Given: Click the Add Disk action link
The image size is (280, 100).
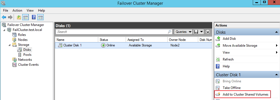Looking at the screenshot, I should pyautogui.click(x=229, y=39).
